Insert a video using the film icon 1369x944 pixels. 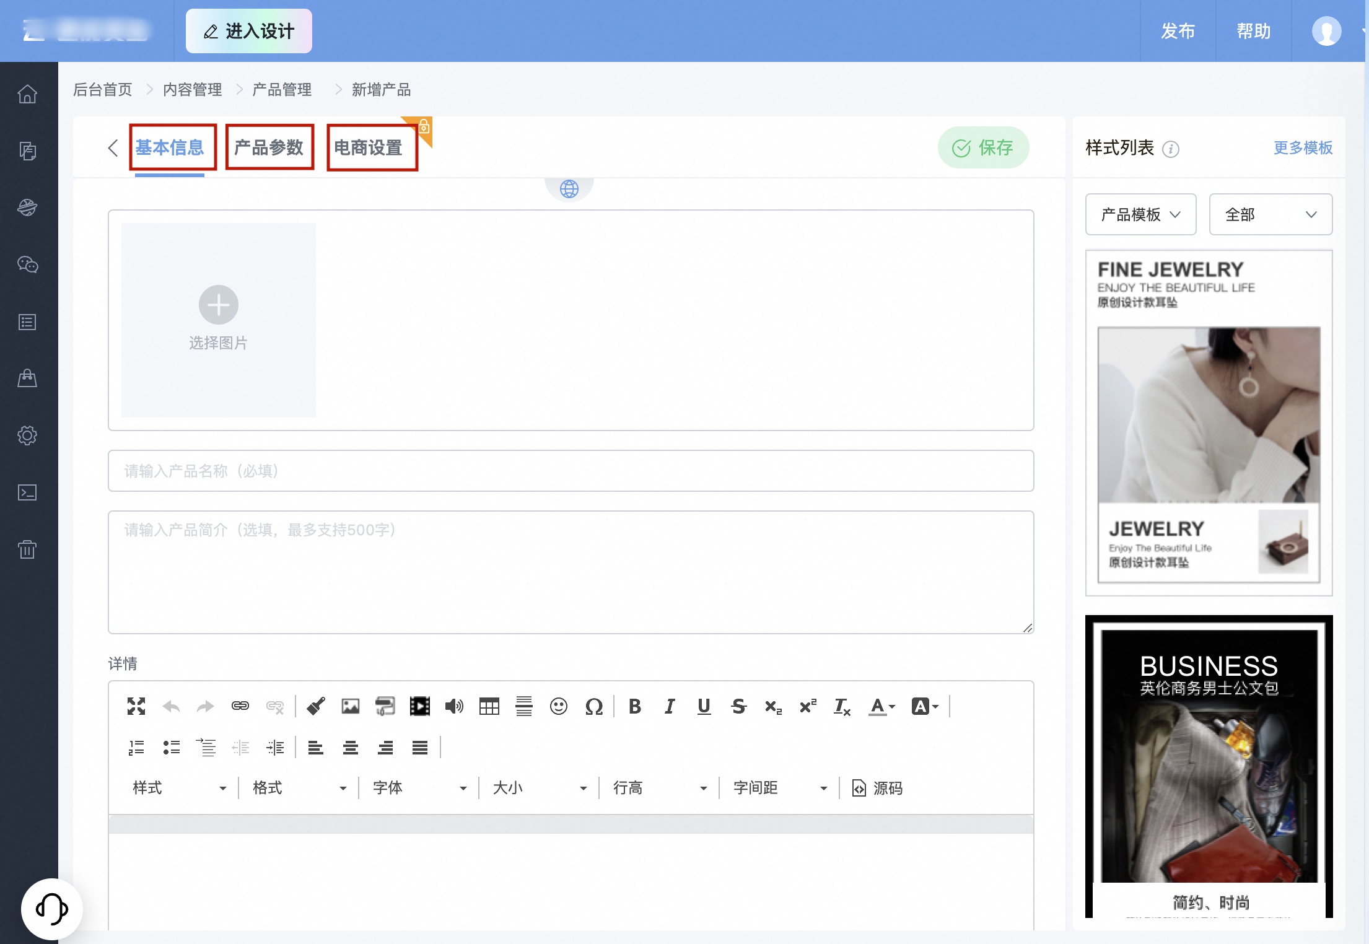(x=420, y=706)
